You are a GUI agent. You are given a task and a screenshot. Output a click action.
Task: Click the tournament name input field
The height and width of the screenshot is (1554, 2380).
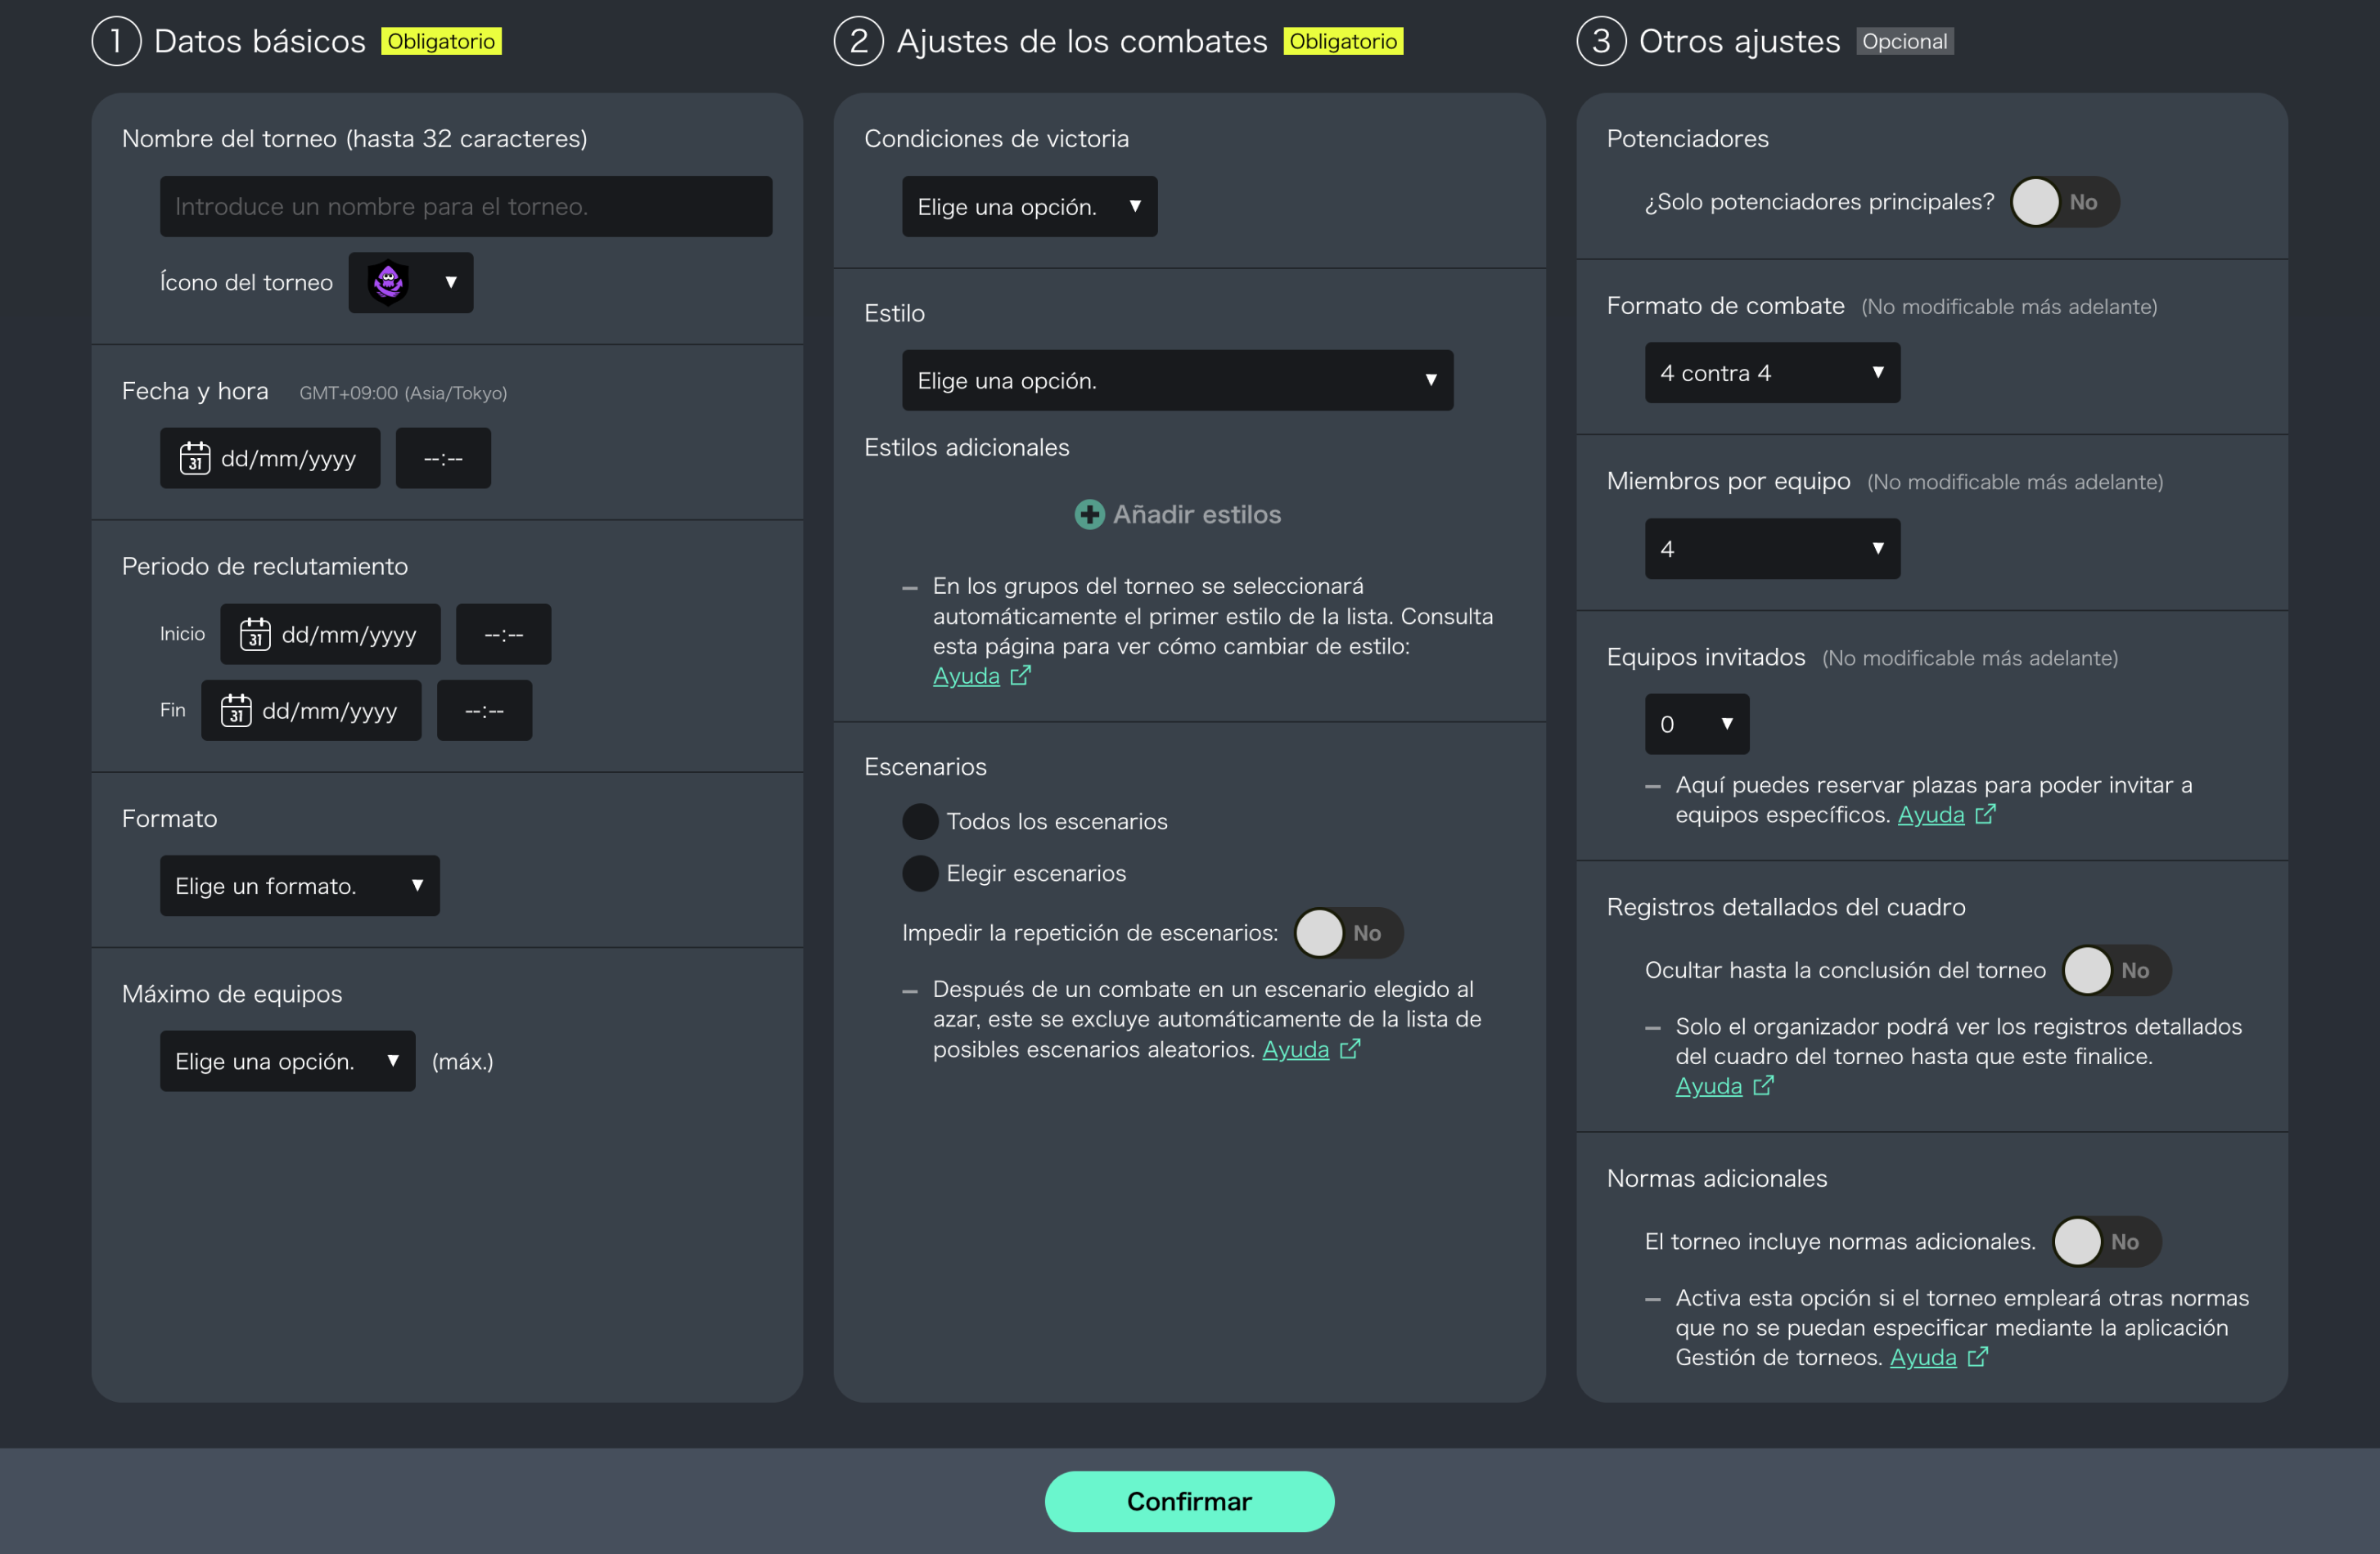[x=465, y=206]
